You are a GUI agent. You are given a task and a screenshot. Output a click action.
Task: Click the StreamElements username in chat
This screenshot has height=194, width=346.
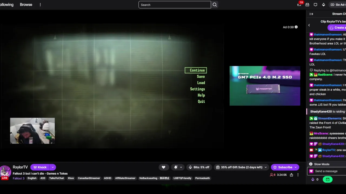330,118
